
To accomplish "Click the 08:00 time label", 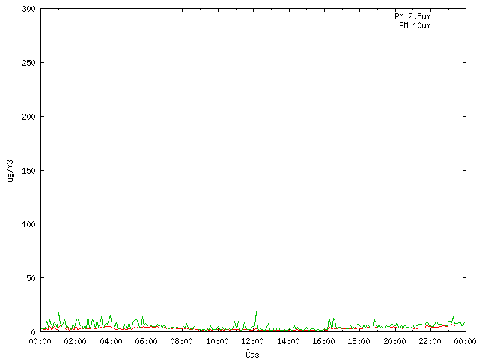I will click(x=181, y=341).
